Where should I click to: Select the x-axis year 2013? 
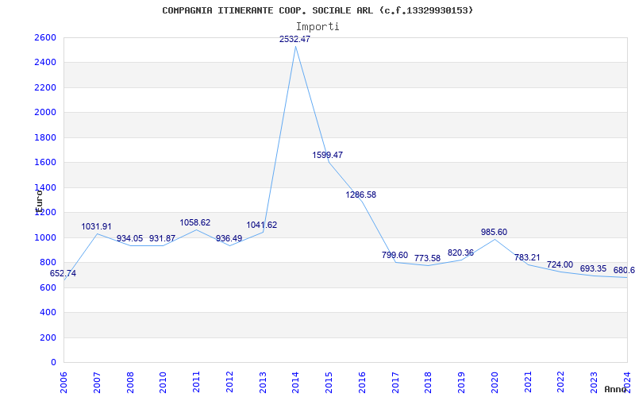263,383
